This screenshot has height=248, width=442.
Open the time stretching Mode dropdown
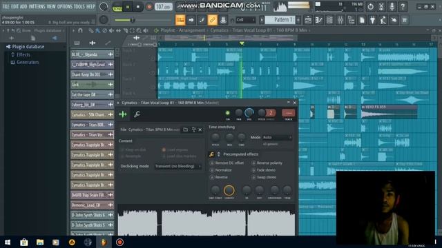(x=277, y=137)
